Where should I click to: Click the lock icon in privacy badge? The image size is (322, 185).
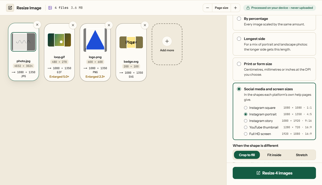[x=248, y=8]
